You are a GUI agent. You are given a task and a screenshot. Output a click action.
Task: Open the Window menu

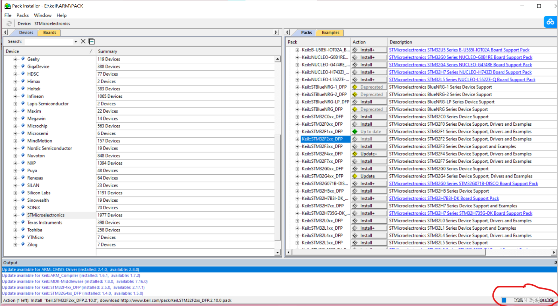[43, 15]
